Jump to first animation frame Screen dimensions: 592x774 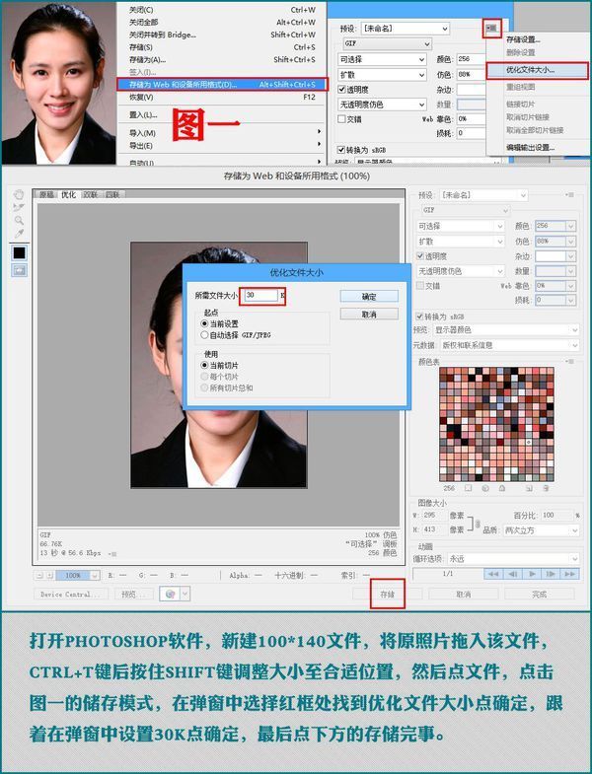pyautogui.click(x=493, y=574)
